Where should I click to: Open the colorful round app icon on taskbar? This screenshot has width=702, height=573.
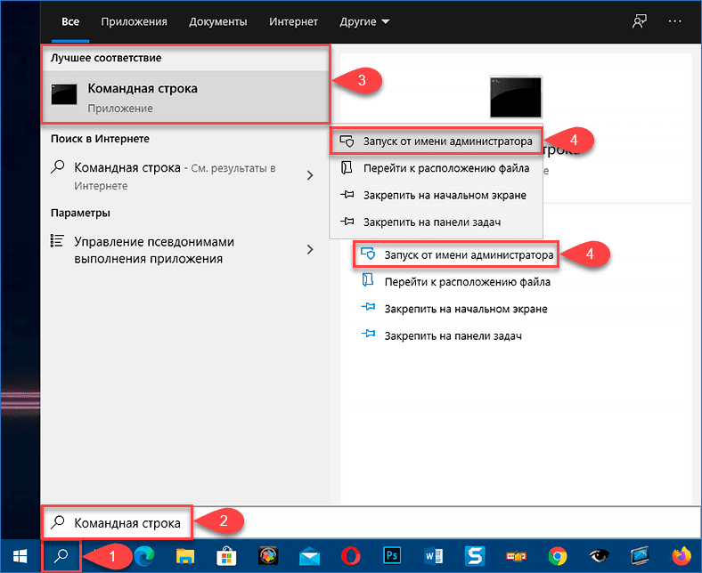[268, 556]
